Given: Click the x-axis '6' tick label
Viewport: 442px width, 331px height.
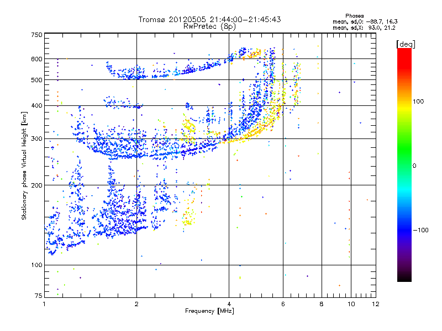Looking at the screenshot, I should (x=283, y=304).
